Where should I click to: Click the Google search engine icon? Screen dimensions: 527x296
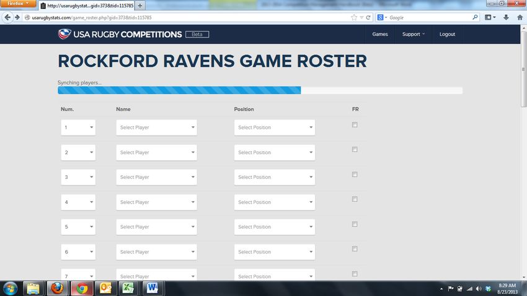tap(380, 17)
